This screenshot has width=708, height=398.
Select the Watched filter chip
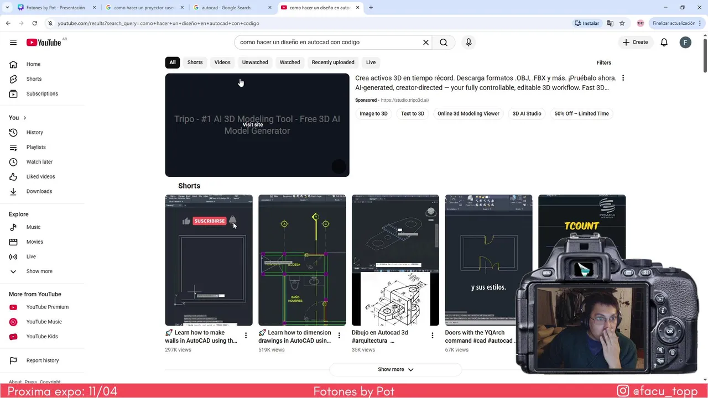tap(290, 62)
